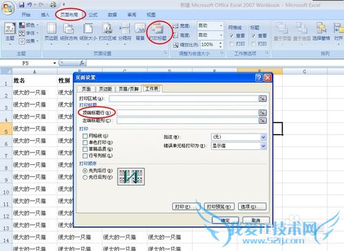The width and height of the screenshot is (344, 251).
Task: Click the 顶端标题行 input field
Action: [188, 113]
